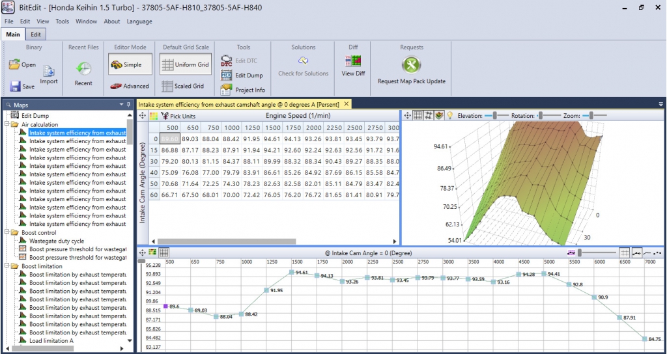Click the table's scroll-right arrow

395,241
